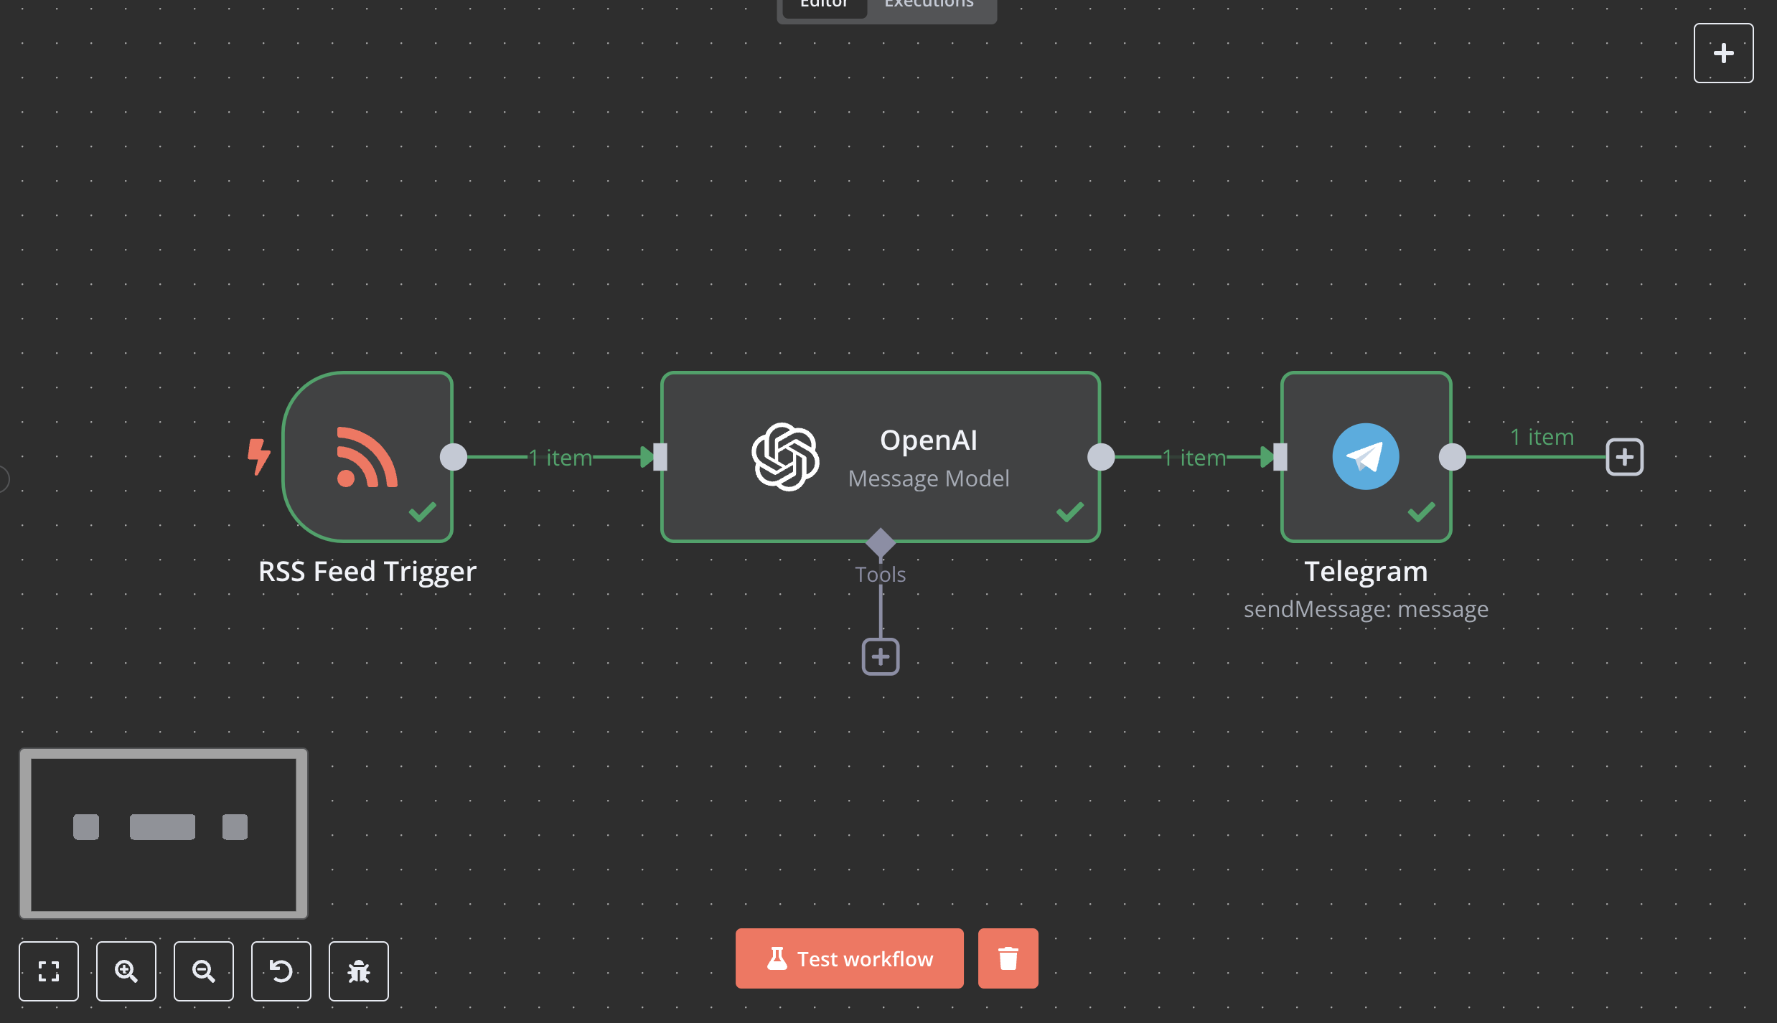The width and height of the screenshot is (1777, 1023).
Task: Add a new node using the top-right plus
Action: coord(1722,52)
